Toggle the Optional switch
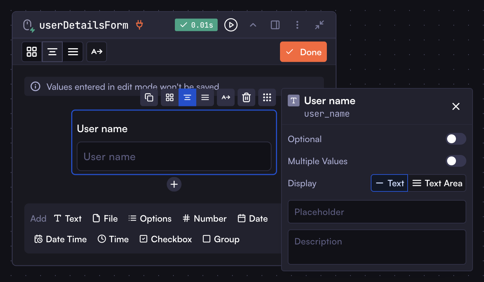The height and width of the screenshot is (282, 484). 456,139
